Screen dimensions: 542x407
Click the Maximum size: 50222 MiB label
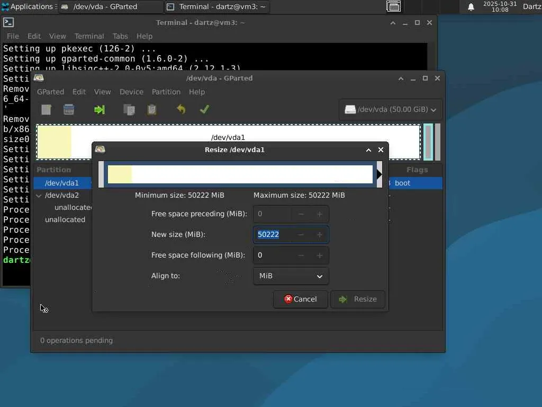tap(299, 195)
